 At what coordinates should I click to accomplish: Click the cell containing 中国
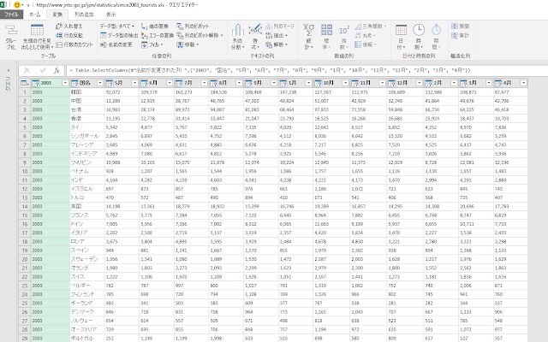(87, 101)
